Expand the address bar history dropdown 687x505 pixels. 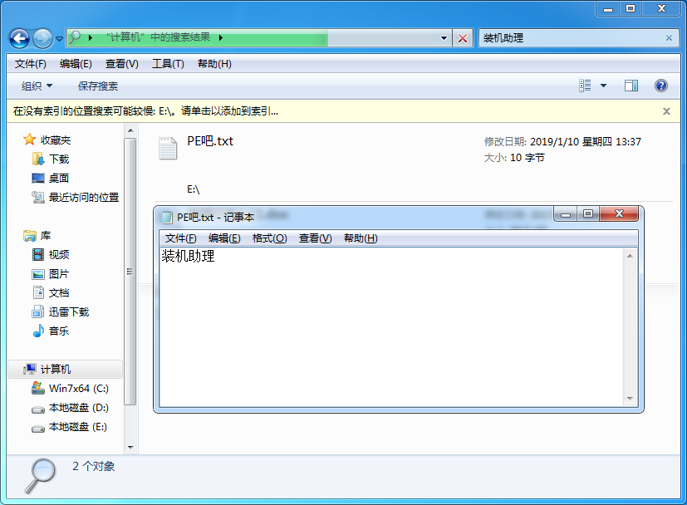pos(446,38)
